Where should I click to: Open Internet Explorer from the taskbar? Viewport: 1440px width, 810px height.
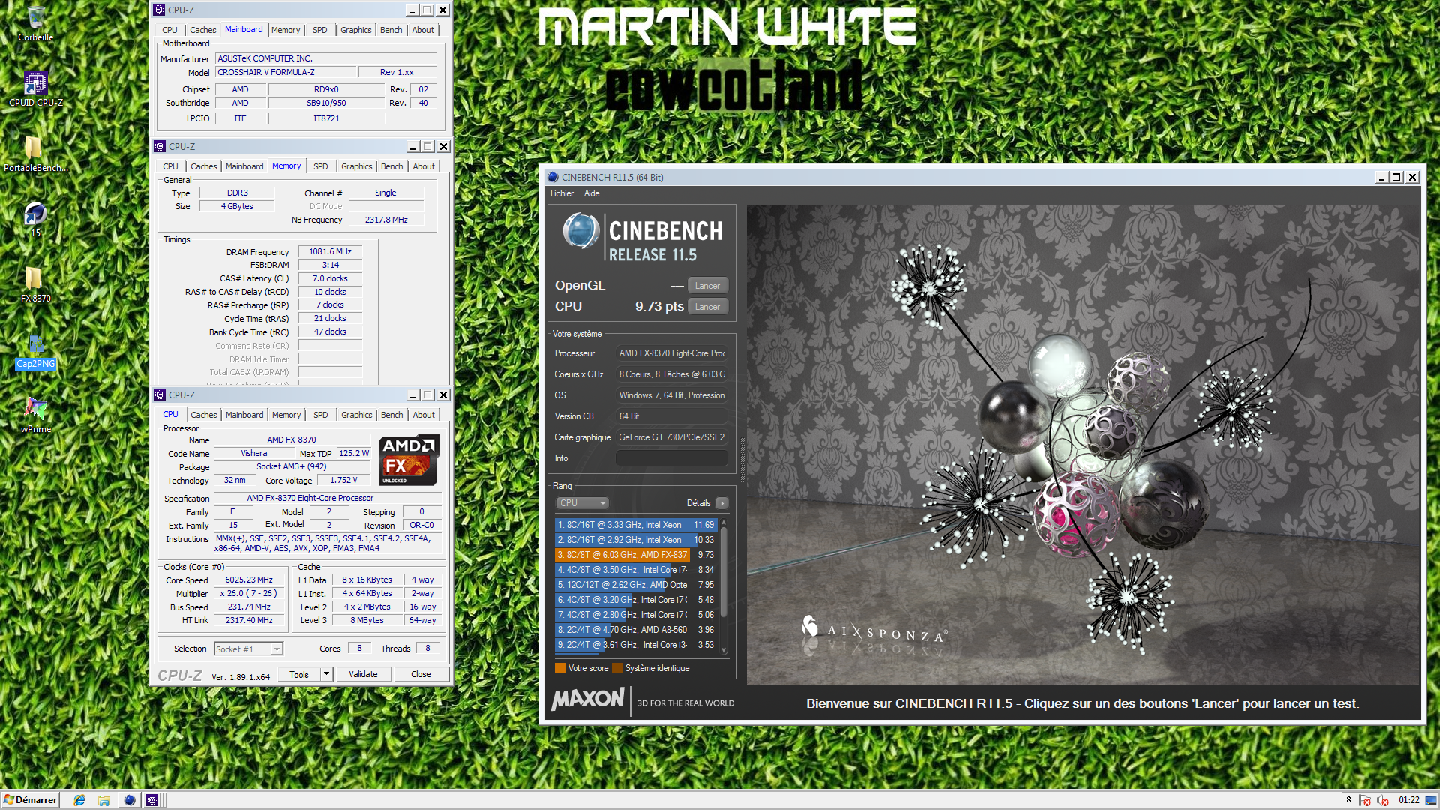[x=79, y=800]
